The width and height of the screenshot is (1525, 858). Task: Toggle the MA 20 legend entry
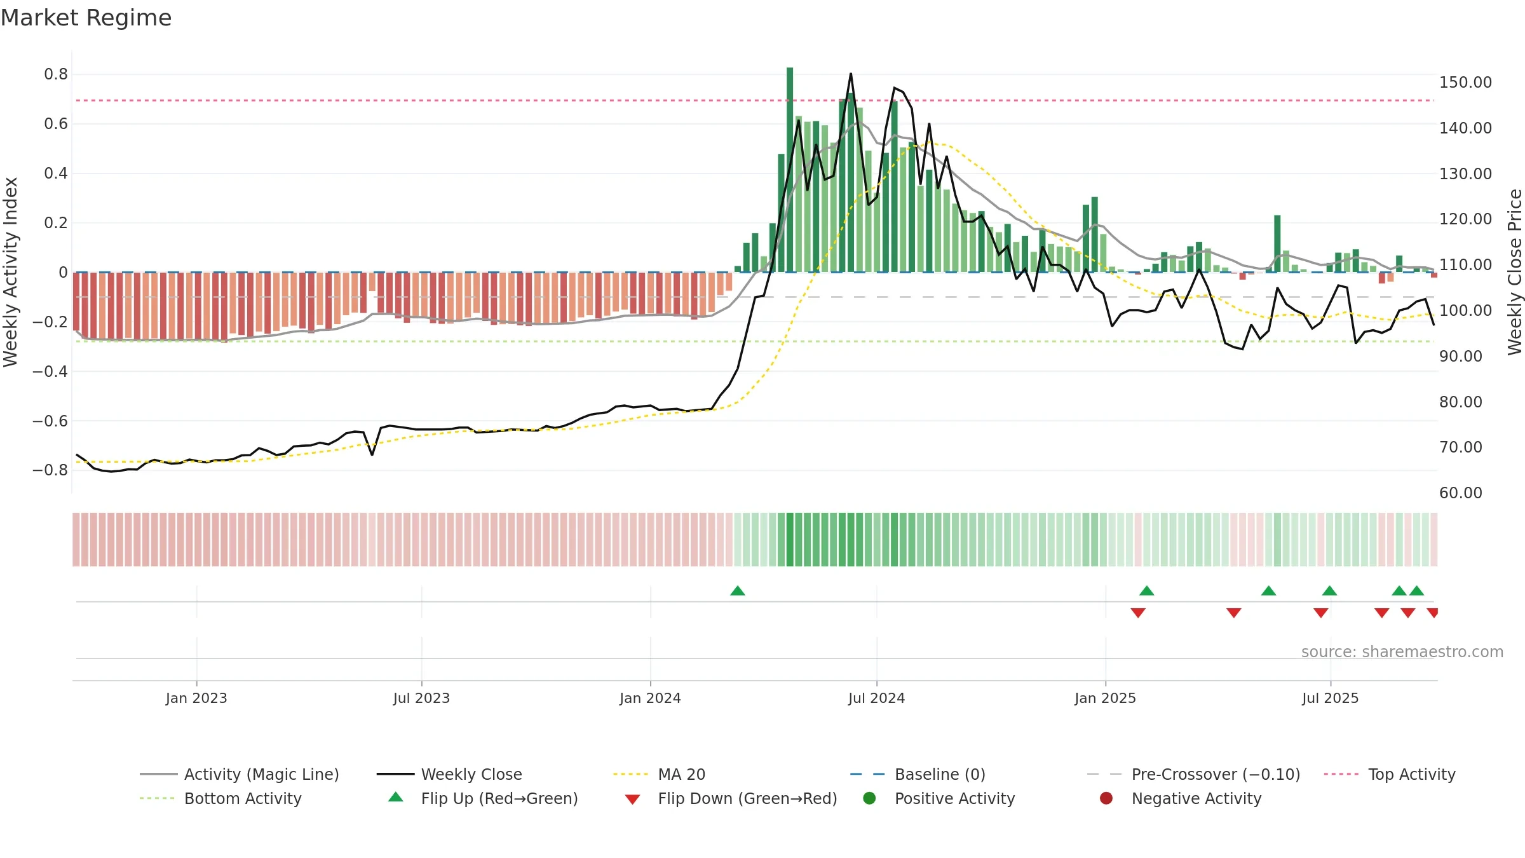pyautogui.click(x=660, y=774)
